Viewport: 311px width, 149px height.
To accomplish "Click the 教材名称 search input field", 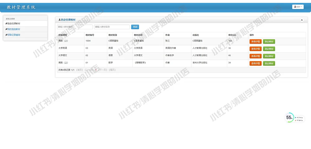I will point(112,27).
